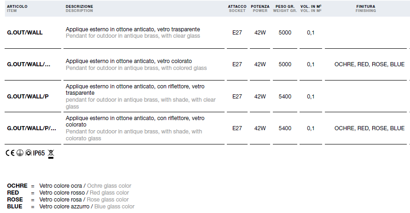Select the G.OUT/WALL/P item code
The image size is (410, 213).
(x=28, y=97)
